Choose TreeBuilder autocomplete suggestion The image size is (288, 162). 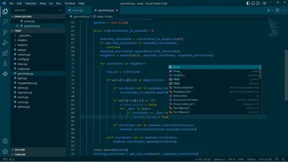coord(214,92)
